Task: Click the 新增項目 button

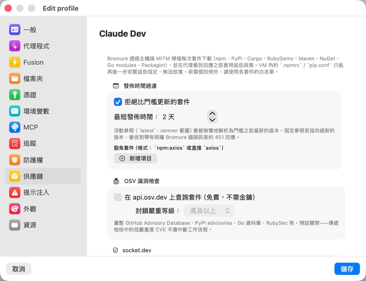Action: (135, 159)
